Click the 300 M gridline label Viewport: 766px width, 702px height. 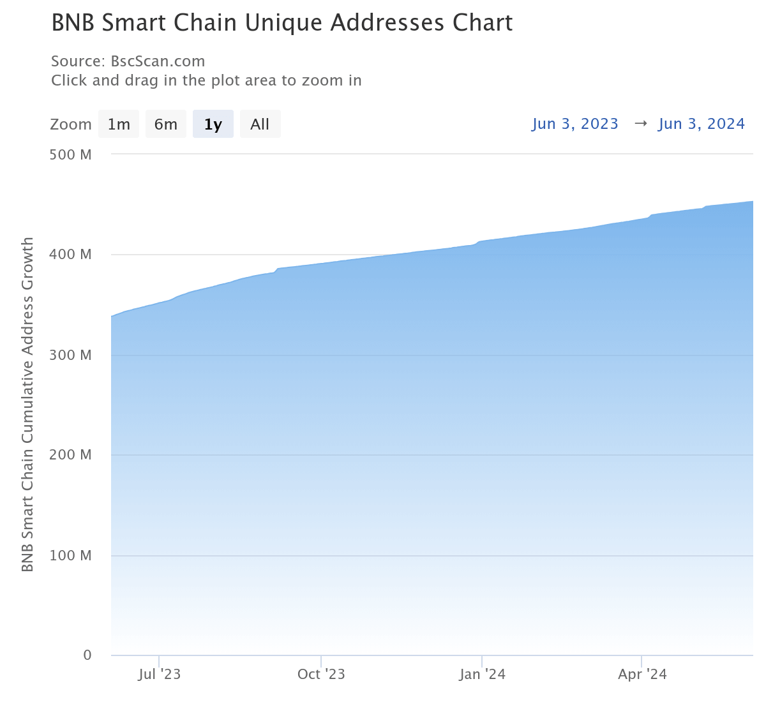70,355
